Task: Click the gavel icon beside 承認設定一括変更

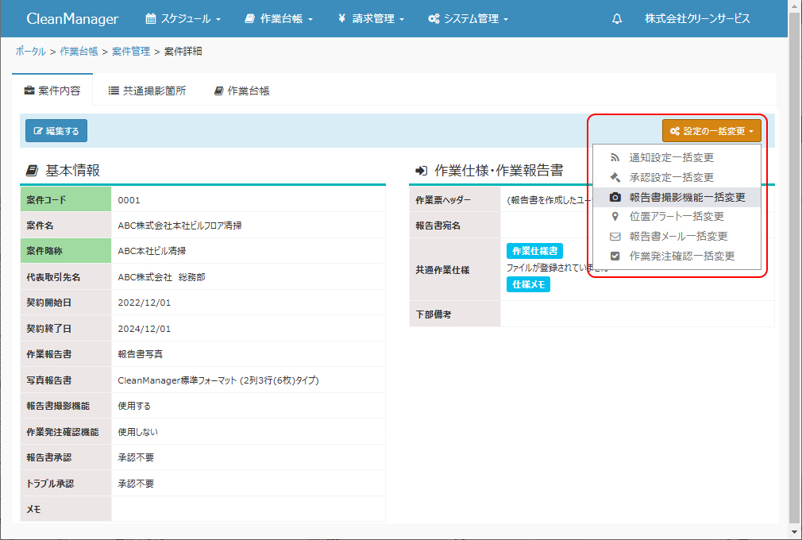Action: pos(615,177)
